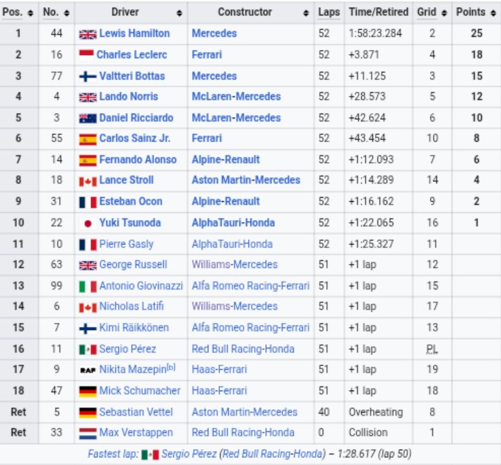
Task: Click the Finnish flag beside Kimi Räikkönen
Action: 88,329
